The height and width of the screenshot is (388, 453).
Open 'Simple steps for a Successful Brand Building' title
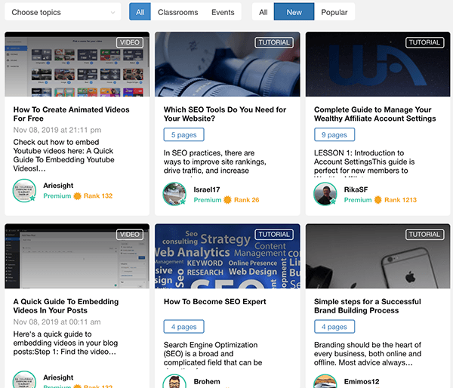coord(368,306)
